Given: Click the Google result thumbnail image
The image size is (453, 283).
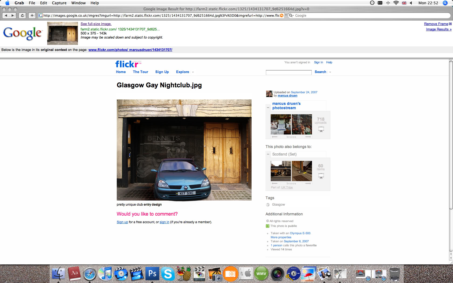Looking at the screenshot, I should pos(63,33).
